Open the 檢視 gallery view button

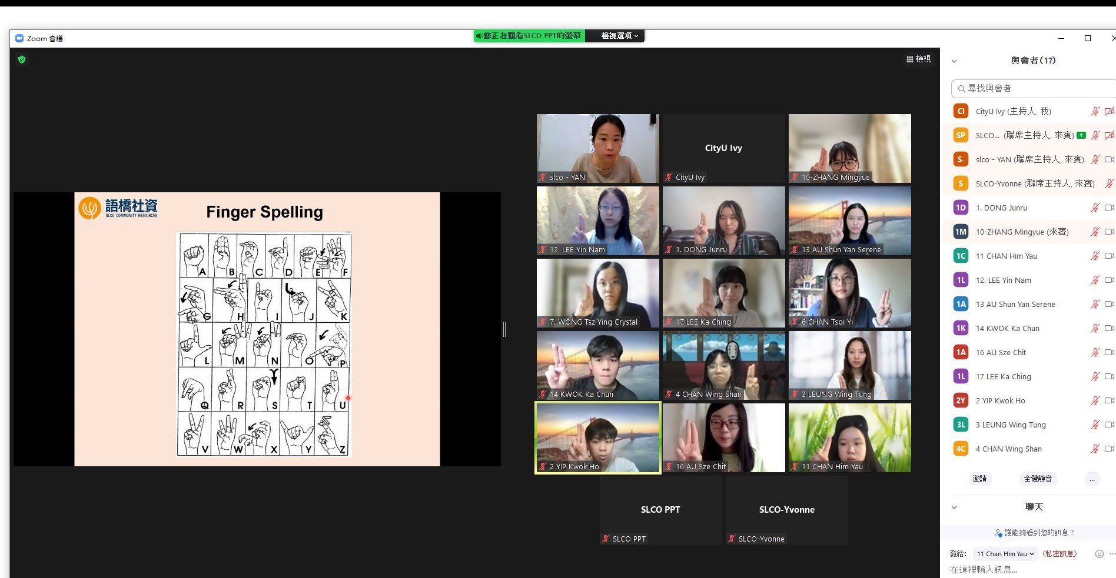click(x=918, y=59)
